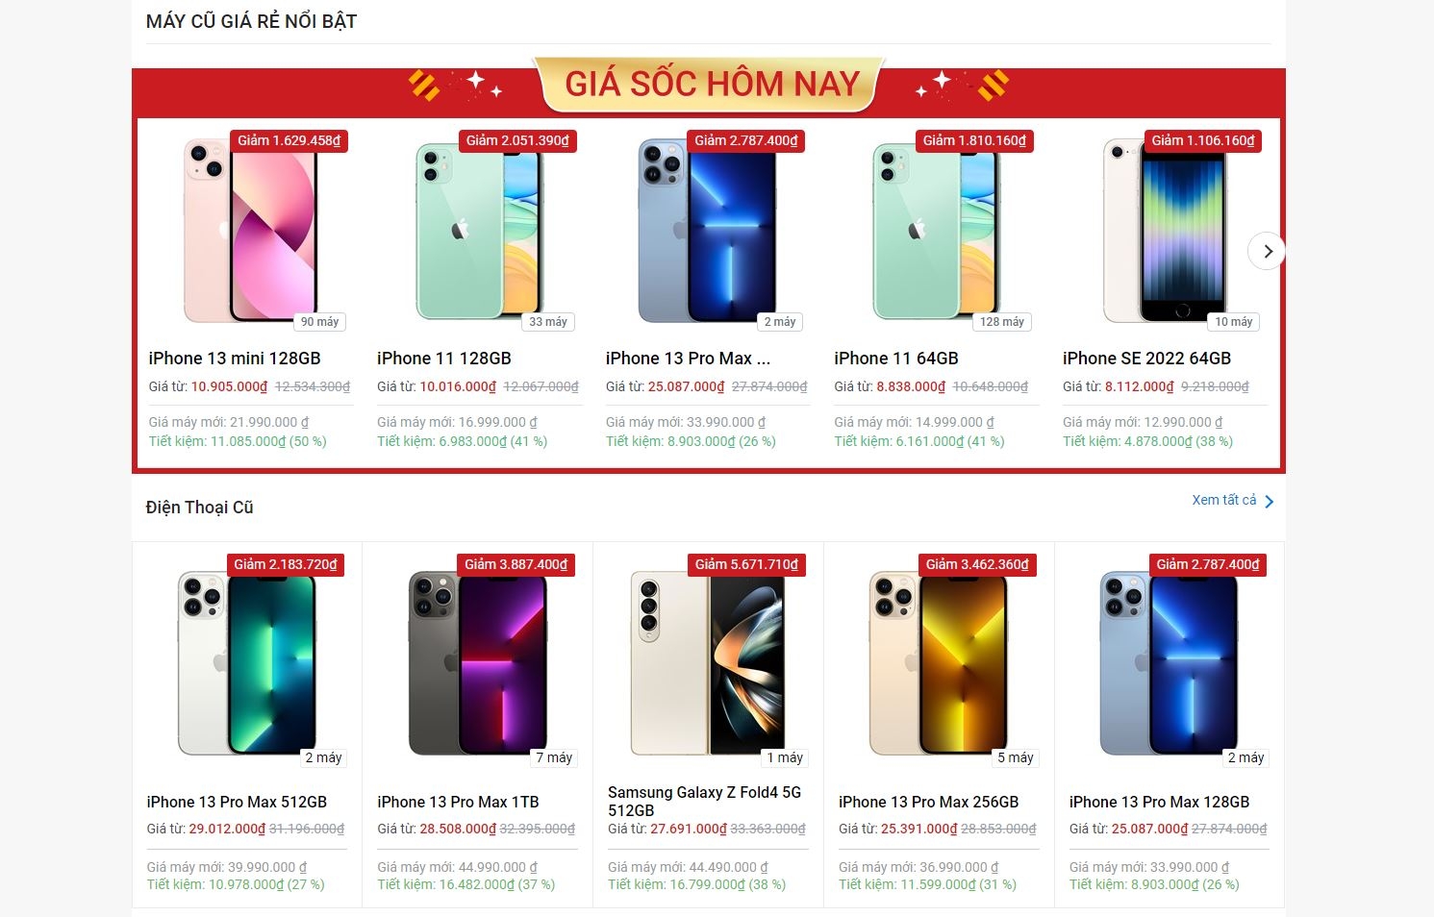
Task: Open iPhone 11 128GB product title
Action: click(444, 359)
